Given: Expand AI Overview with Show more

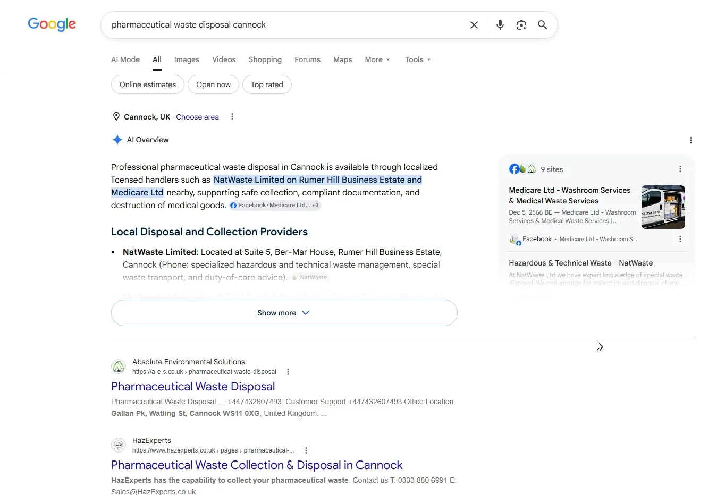Looking at the screenshot, I should (x=284, y=313).
